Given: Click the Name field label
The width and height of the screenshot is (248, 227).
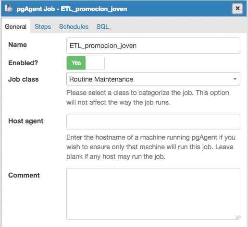Looking at the screenshot, I should click(x=17, y=45).
